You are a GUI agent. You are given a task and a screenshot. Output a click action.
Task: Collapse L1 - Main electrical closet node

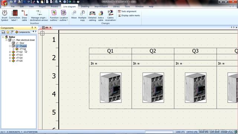[6, 40]
